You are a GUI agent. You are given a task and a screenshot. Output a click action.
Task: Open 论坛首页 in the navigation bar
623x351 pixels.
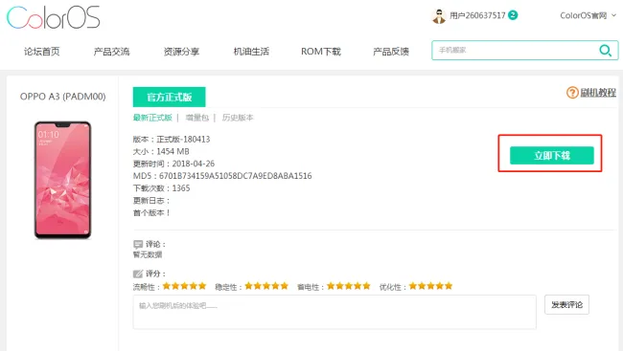[x=42, y=52]
